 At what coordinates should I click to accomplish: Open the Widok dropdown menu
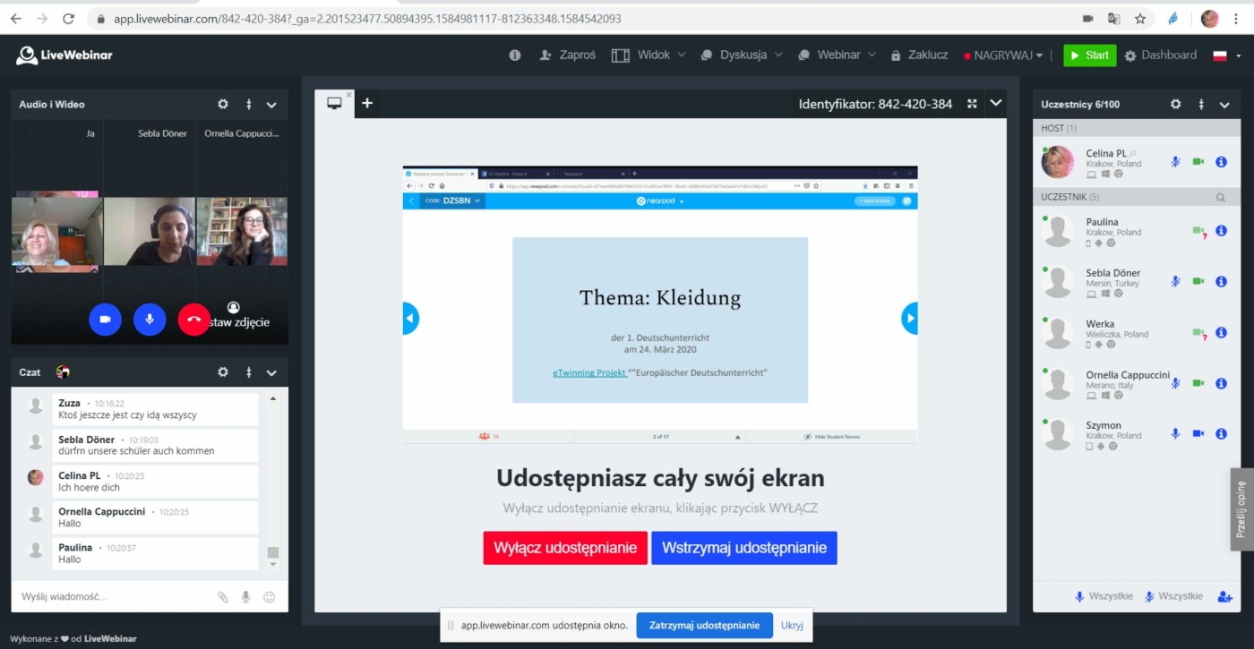pyautogui.click(x=648, y=56)
